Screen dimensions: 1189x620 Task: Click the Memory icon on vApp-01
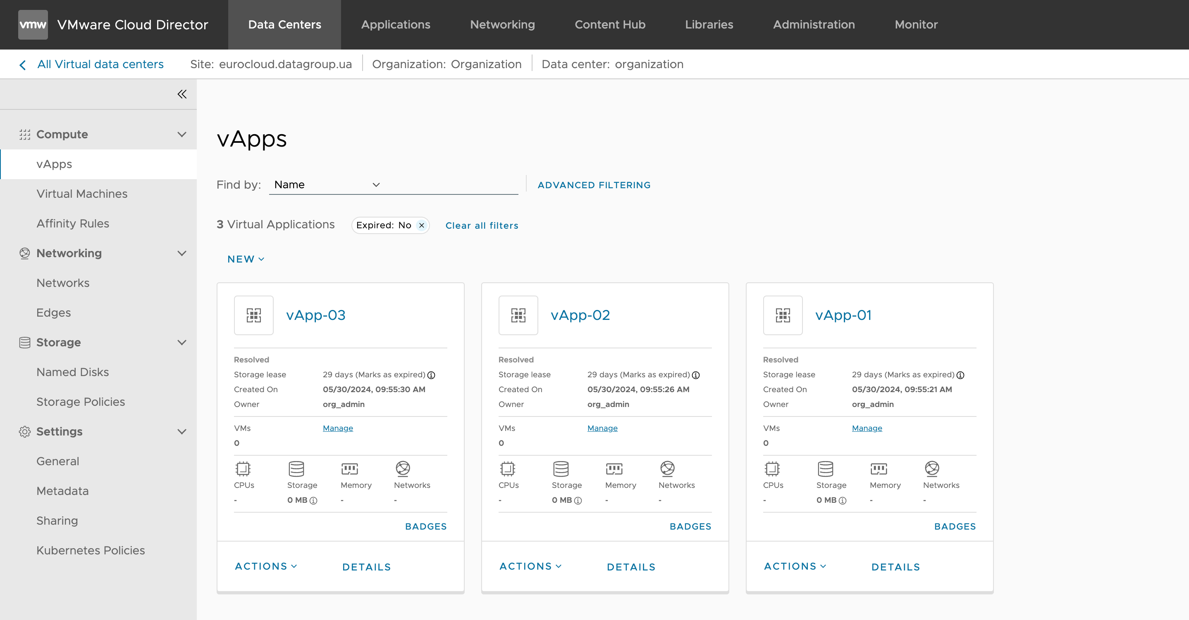pos(879,469)
